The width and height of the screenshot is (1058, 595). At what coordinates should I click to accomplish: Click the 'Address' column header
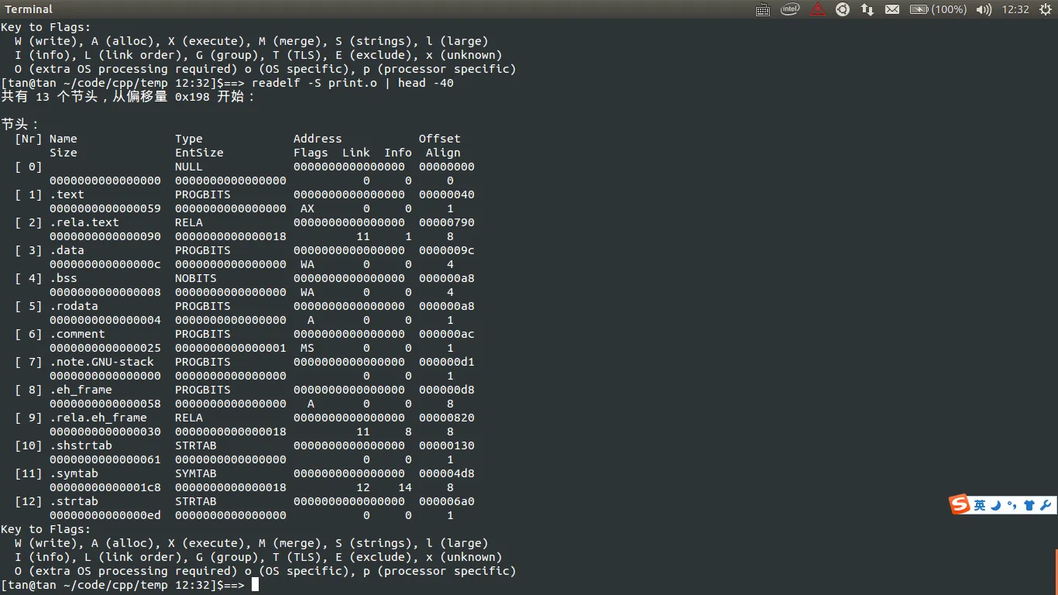point(318,139)
